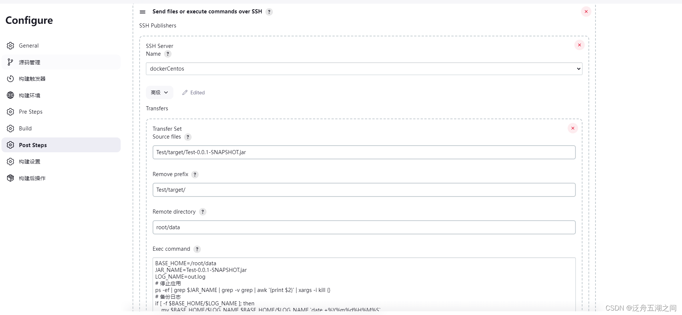Click into the Exec command textarea
682x315 pixels.
point(364,284)
